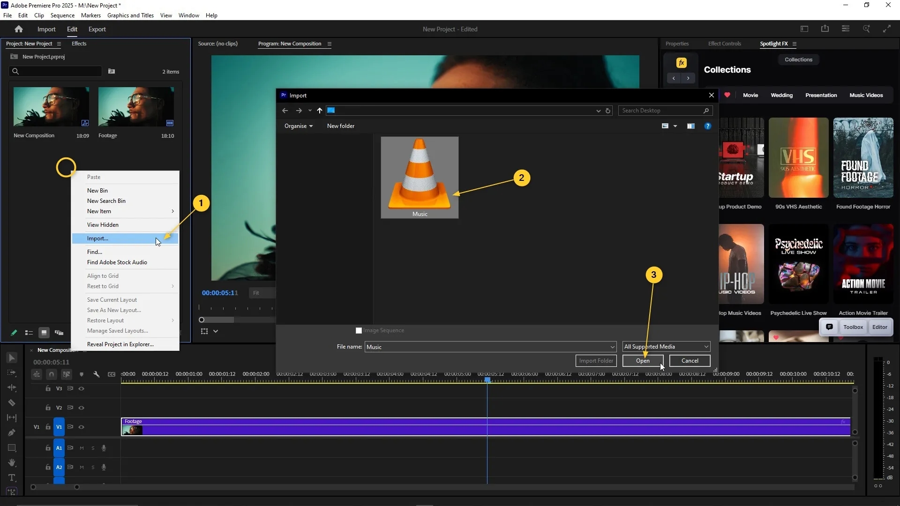Screen dimensions: 900x506
Task: Toggle lock on track V3
Action: click(x=48, y=388)
